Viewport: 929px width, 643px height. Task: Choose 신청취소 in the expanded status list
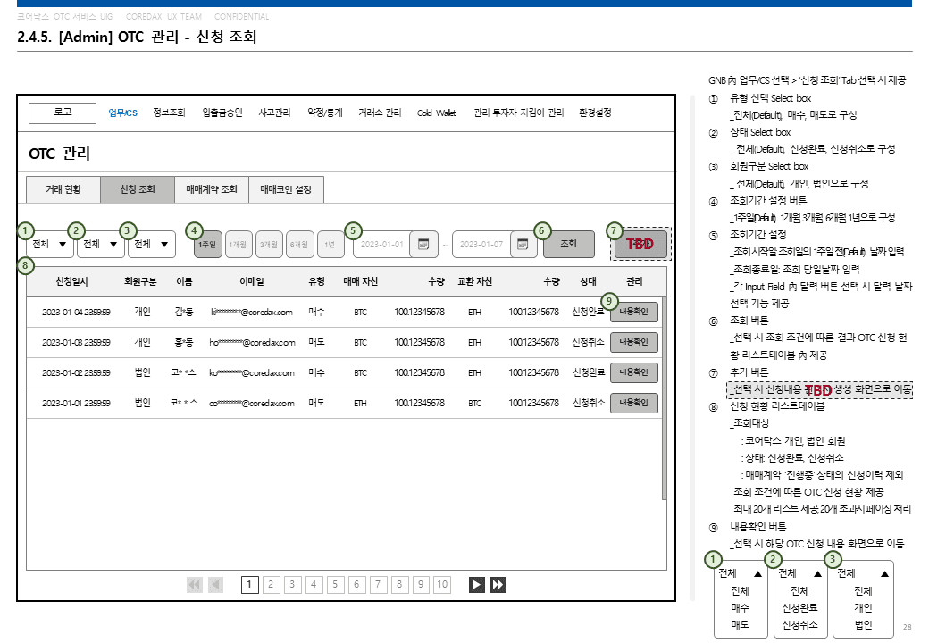(799, 624)
